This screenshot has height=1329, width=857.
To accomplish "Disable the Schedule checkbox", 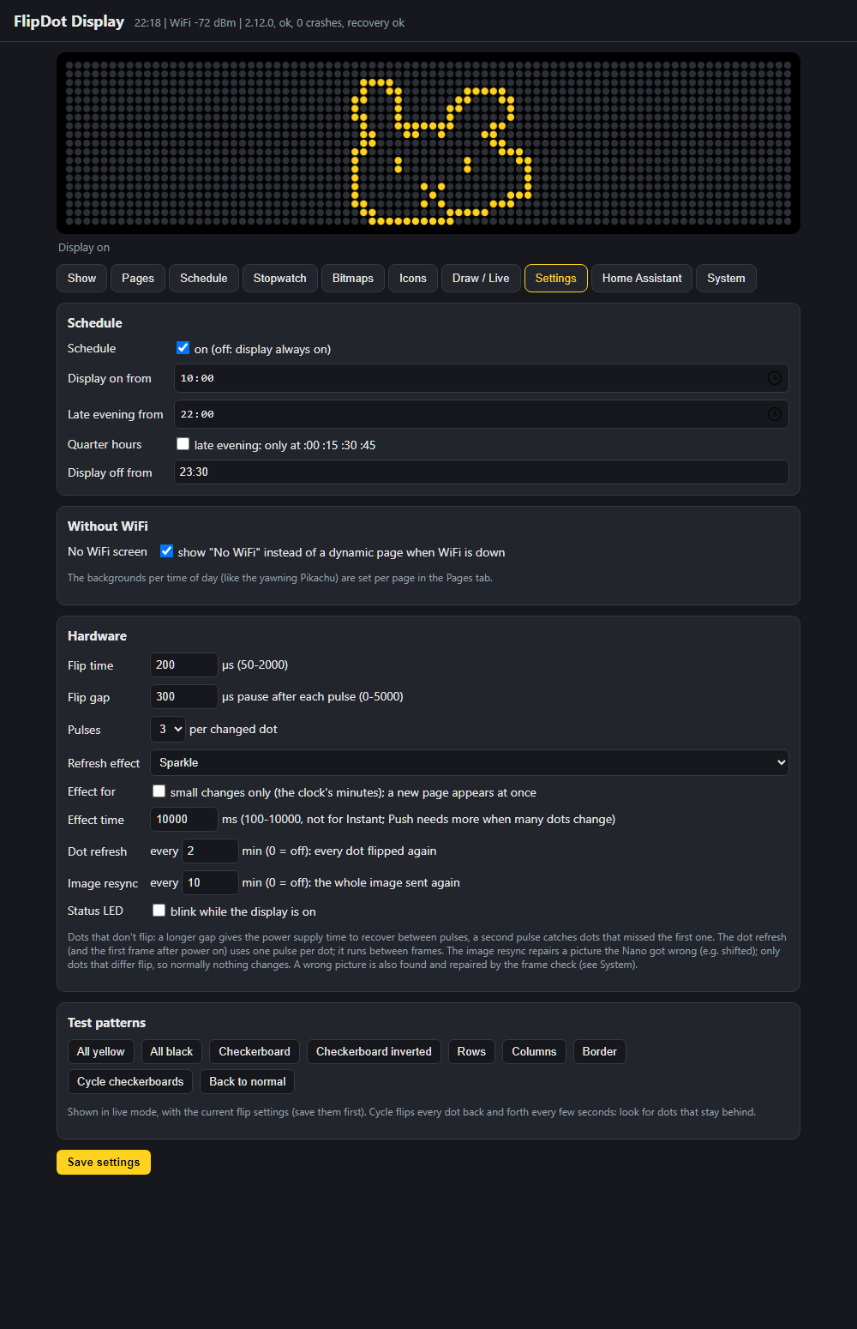I will pos(183,348).
